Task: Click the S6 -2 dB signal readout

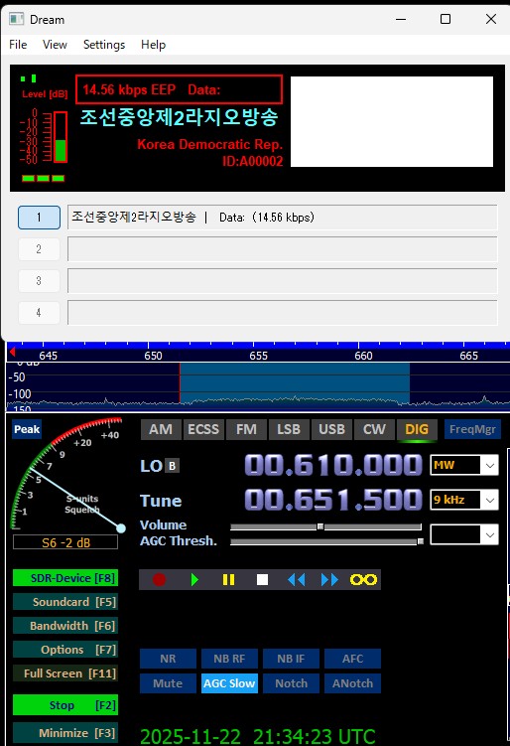Action: coord(65,542)
